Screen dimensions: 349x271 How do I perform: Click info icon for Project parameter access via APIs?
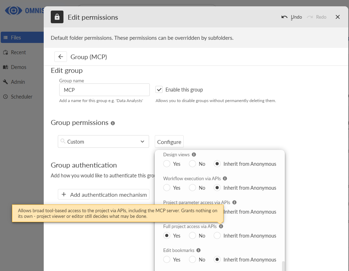[234, 202]
